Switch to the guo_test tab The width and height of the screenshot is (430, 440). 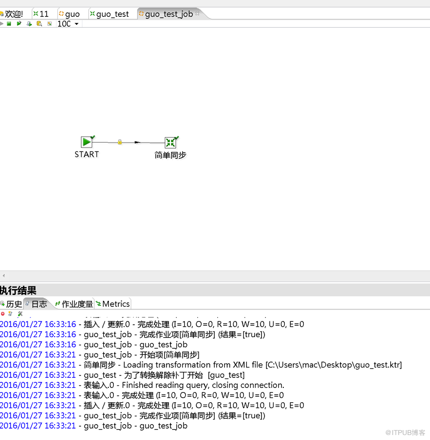coord(109,14)
